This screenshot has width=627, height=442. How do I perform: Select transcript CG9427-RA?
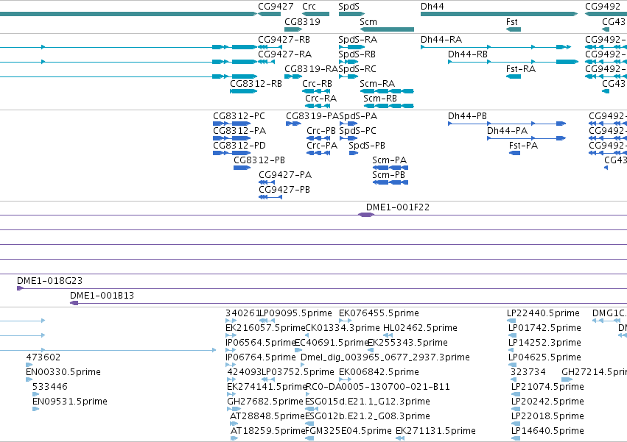(x=266, y=62)
